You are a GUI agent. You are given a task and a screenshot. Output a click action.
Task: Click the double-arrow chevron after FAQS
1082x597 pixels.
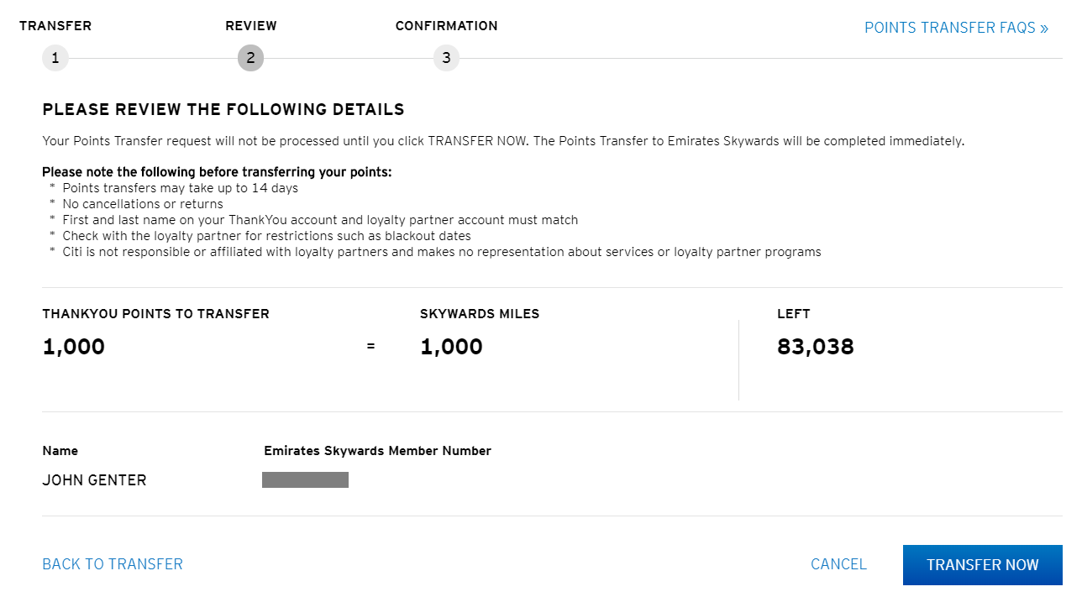[1043, 28]
